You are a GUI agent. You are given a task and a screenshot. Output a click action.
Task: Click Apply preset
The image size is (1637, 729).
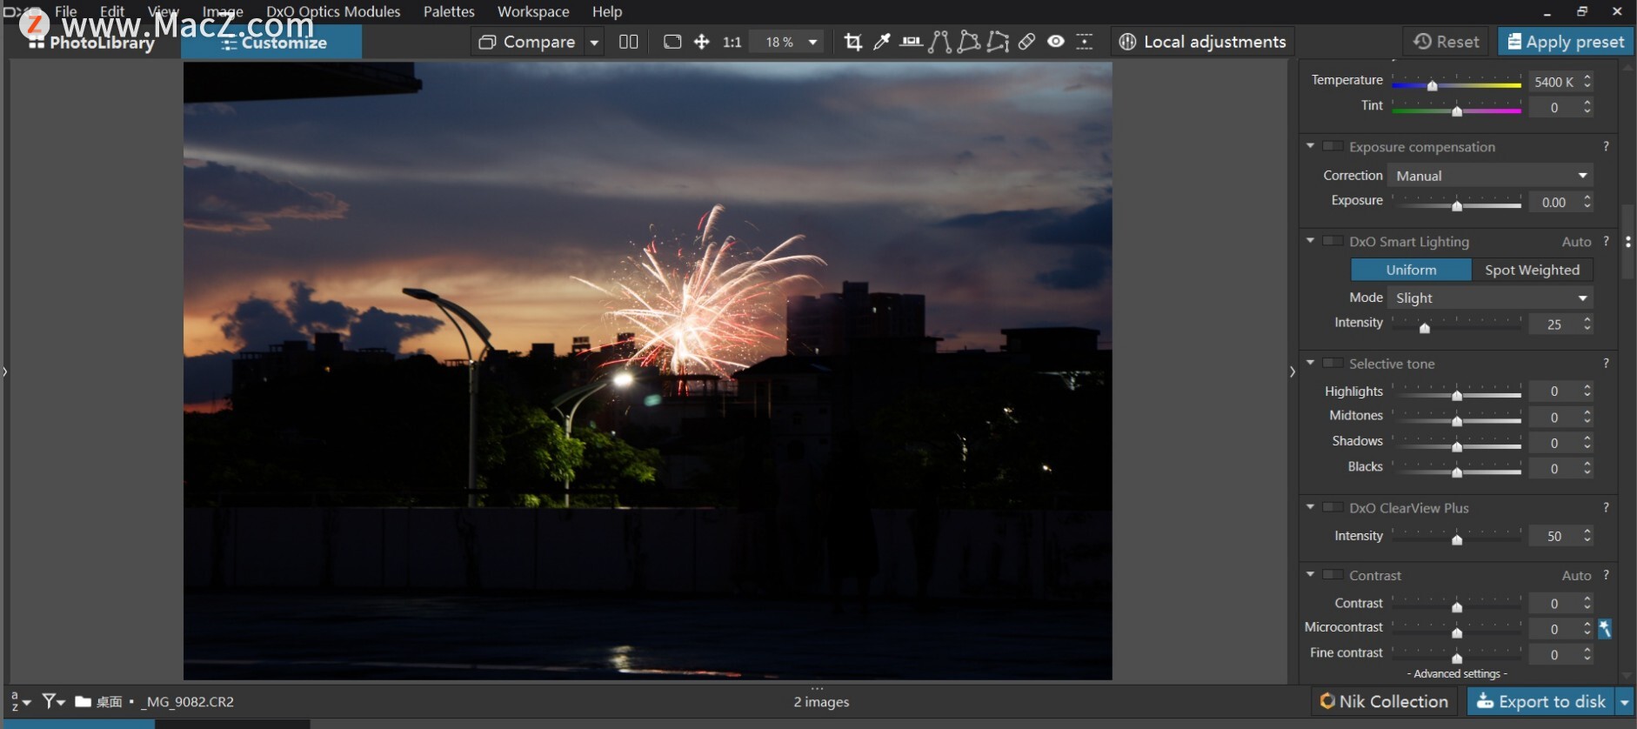click(1566, 42)
